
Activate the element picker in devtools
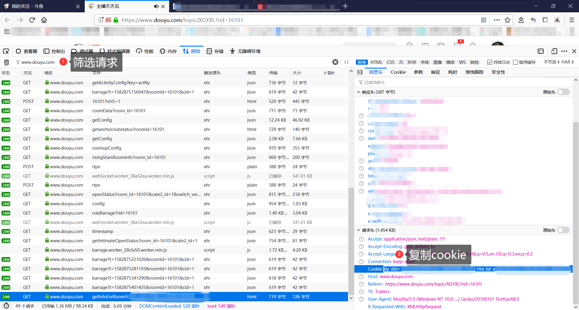tap(6, 51)
